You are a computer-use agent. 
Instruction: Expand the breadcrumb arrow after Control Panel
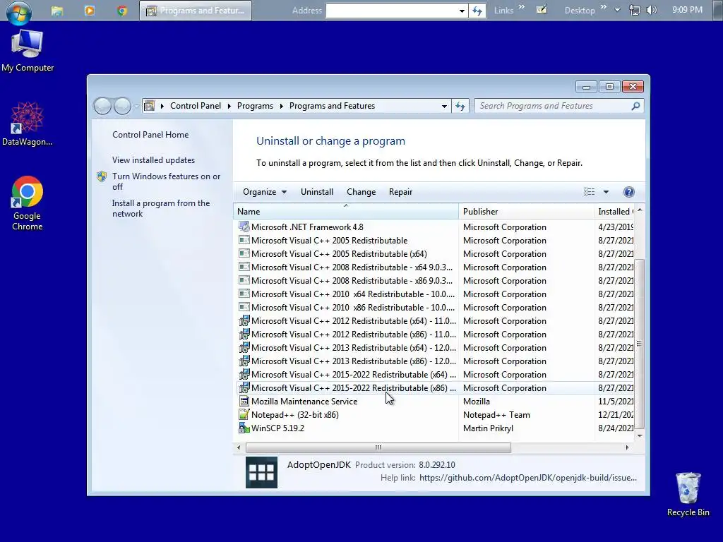[x=229, y=106]
